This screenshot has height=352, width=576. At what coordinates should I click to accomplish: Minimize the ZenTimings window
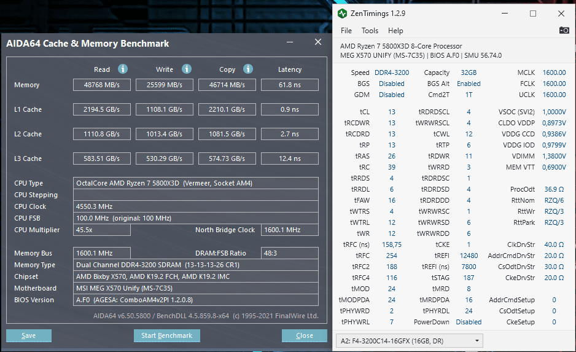(505, 14)
